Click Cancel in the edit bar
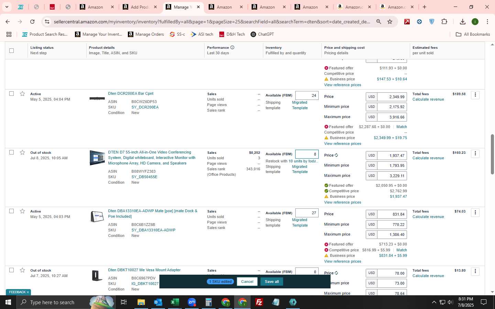 [x=247, y=282]
